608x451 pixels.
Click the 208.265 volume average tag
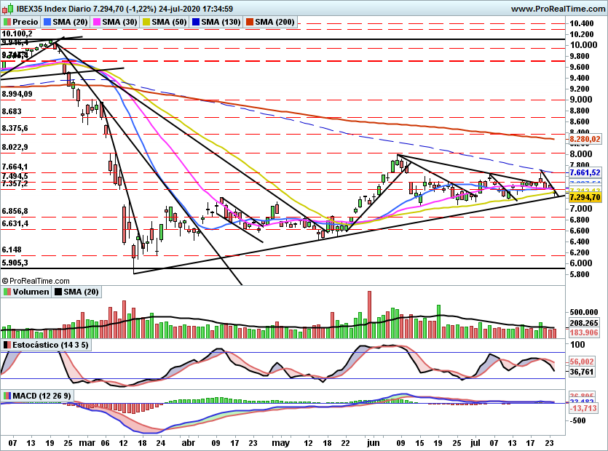pyautogui.click(x=583, y=323)
